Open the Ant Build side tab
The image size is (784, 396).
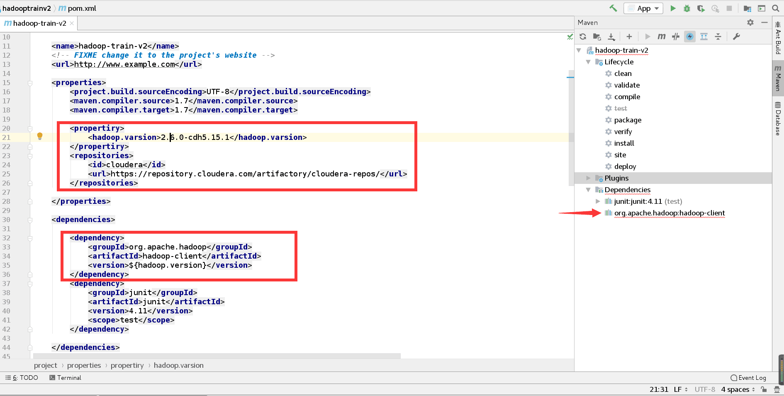tap(778, 38)
